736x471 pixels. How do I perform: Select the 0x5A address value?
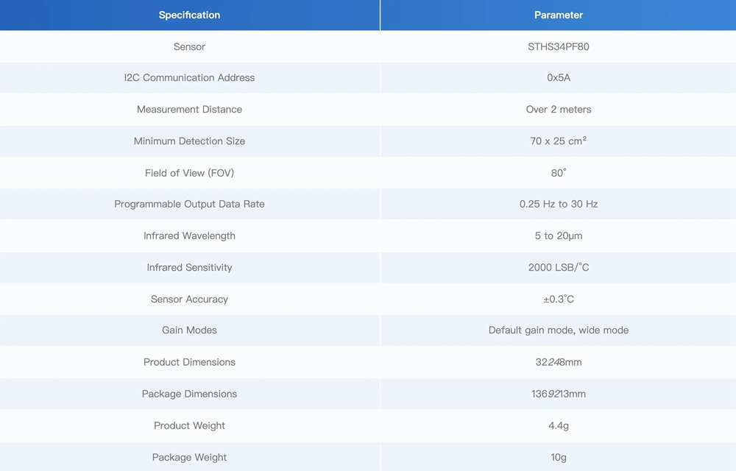[x=558, y=78]
